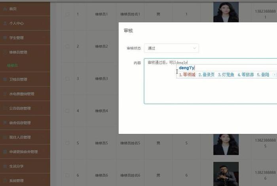Click the 维修员2 account cell

(x=101, y=46)
